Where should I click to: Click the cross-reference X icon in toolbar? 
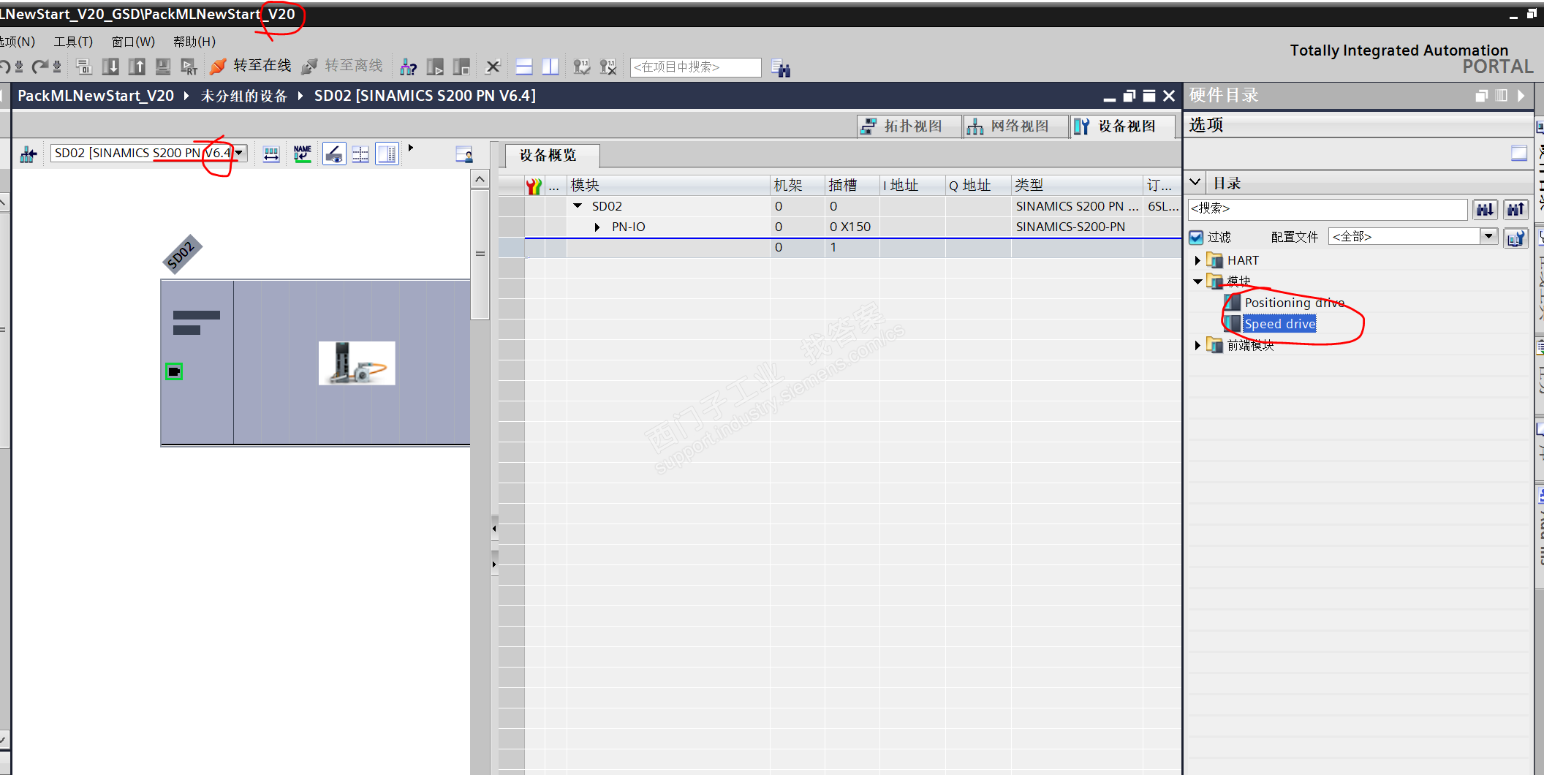click(493, 67)
